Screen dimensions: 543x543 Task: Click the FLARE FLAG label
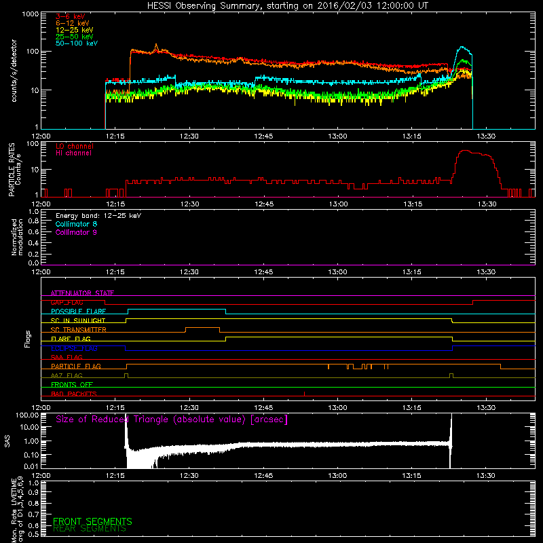pyautogui.click(x=71, y=339)
